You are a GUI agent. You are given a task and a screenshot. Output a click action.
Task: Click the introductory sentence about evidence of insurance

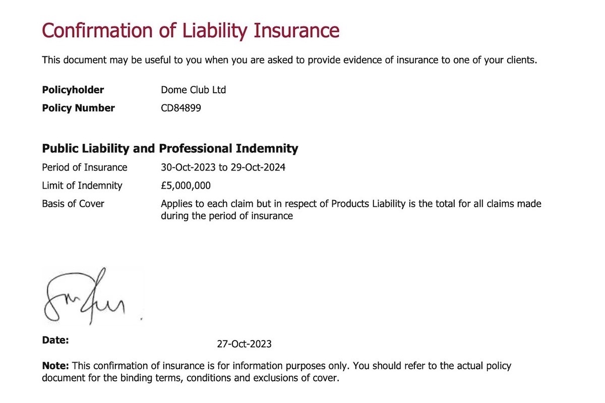289,61
